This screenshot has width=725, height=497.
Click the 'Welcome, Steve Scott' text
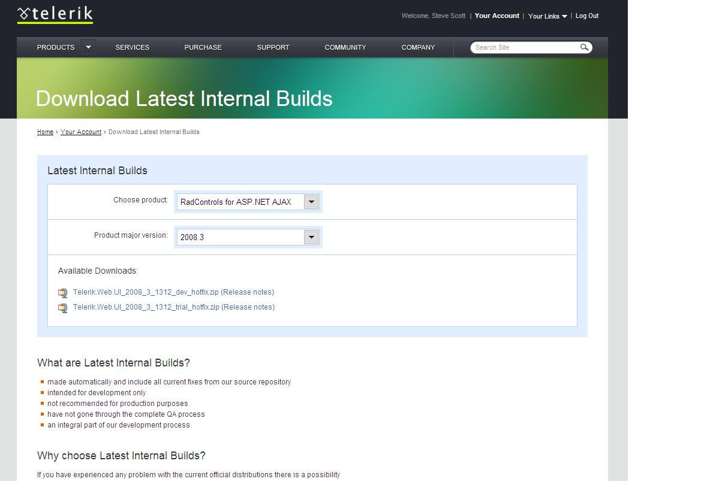(x=434, y=16)
